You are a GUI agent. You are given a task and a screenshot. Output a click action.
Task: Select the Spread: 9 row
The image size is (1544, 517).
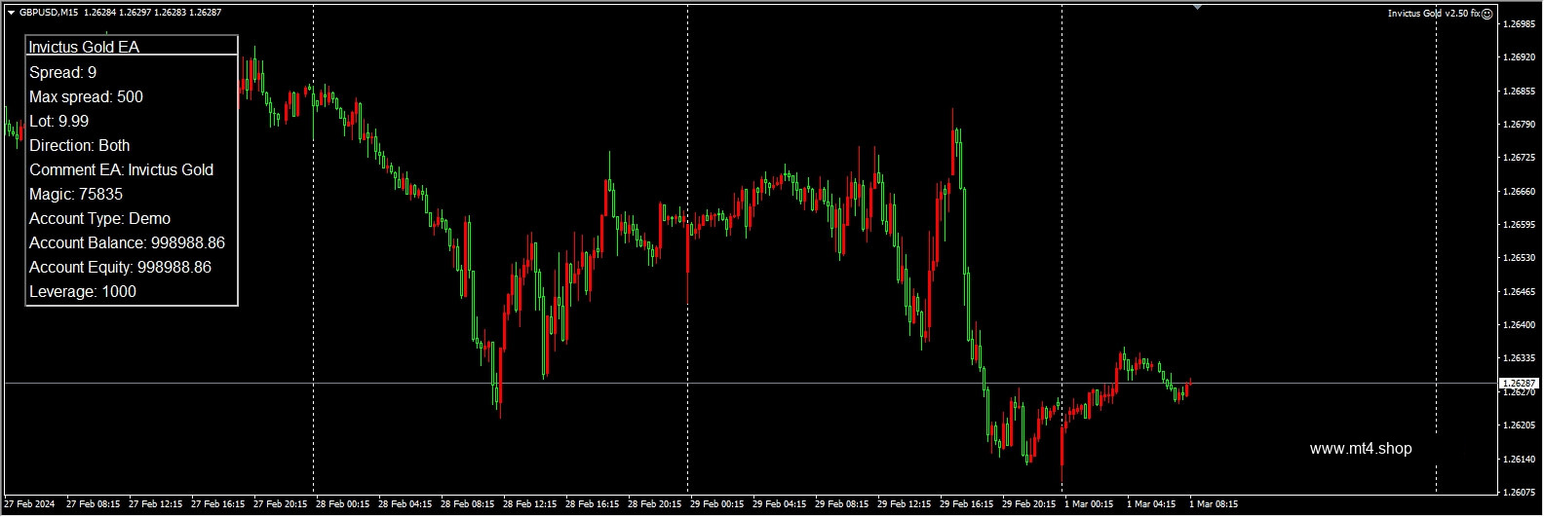63,72
